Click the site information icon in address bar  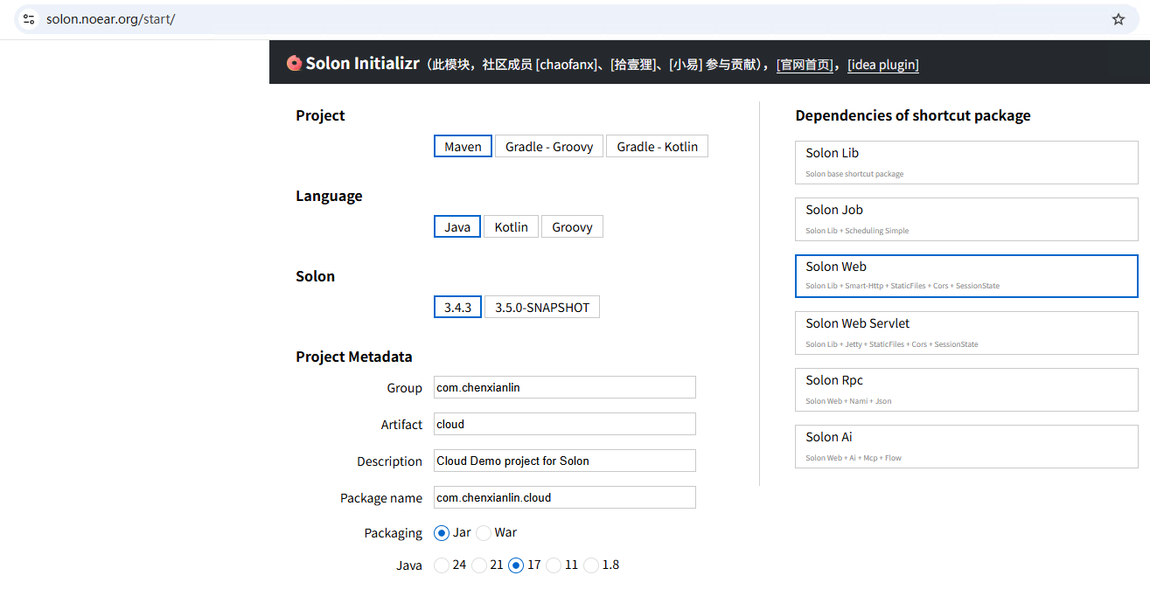pos(29,19)
